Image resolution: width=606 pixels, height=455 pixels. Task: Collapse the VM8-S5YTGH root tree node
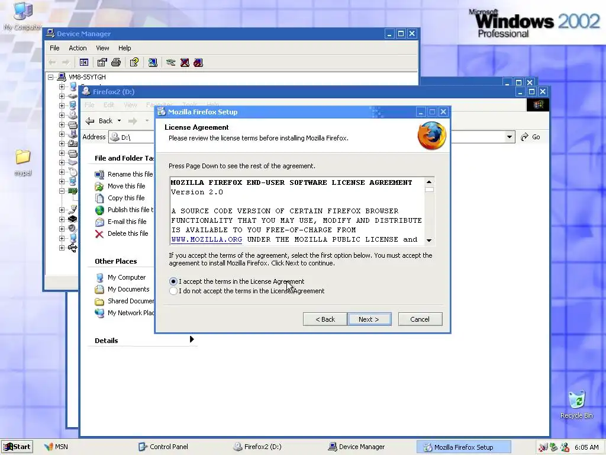point(51,77)
